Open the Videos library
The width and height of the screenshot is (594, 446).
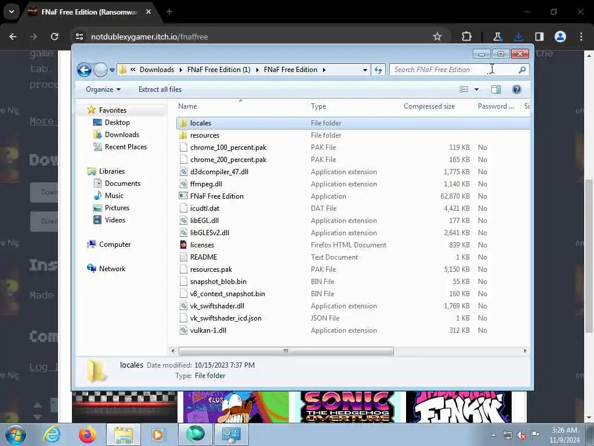coord(115,220)
